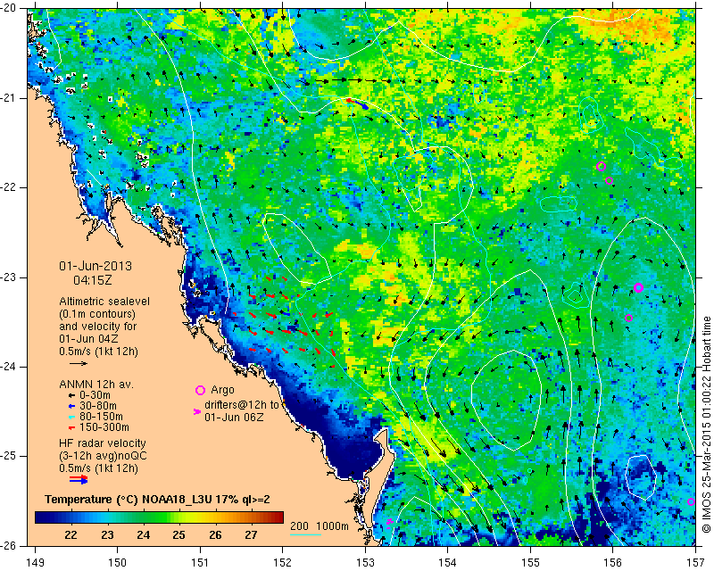Click longitude axis label 150

tap(118, 562)
